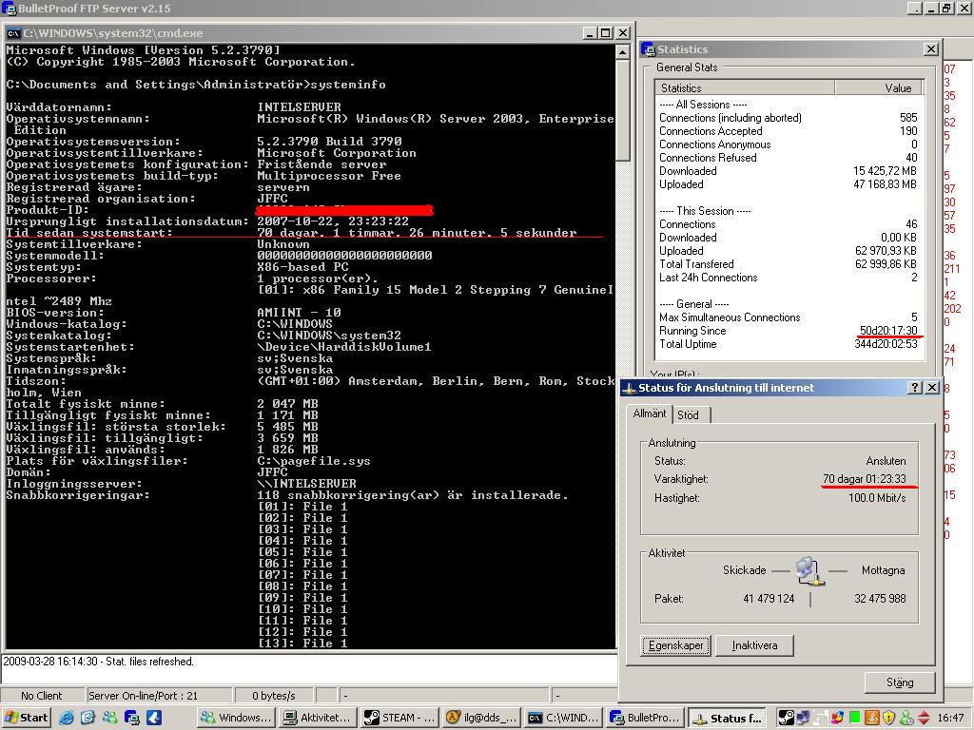Select the 'Last 24h Connections' row

(x=789, y=278)
